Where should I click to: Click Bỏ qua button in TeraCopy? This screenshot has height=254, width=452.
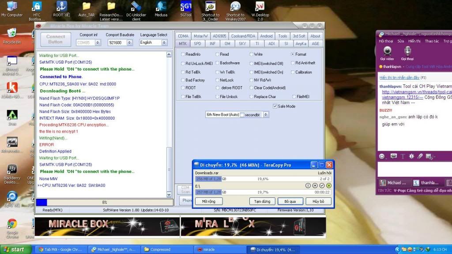coord(290,201)
